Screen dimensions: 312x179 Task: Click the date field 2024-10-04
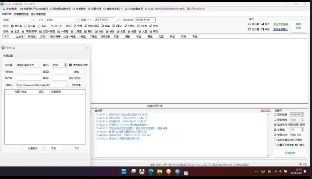(x=105, y=20)
